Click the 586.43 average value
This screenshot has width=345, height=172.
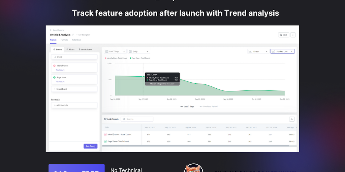click(291, 134)
